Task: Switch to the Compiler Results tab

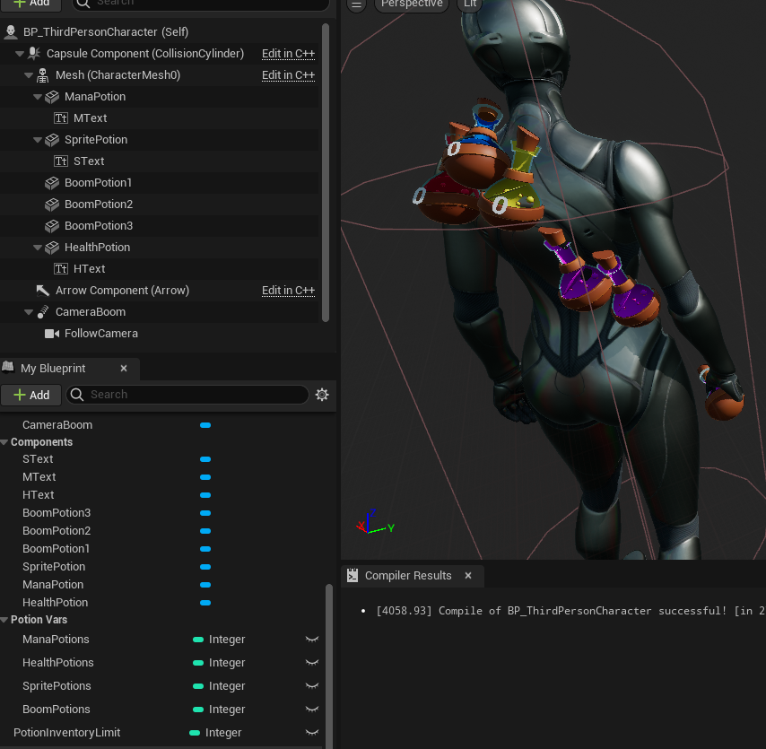Action: click(407, 576)
